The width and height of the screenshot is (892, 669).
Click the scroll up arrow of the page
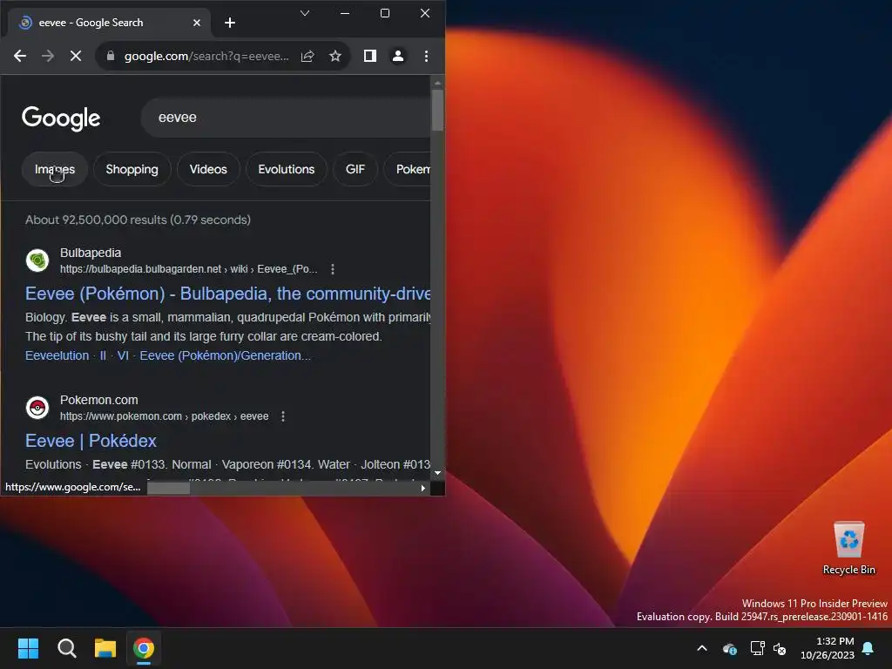[437, 83]
